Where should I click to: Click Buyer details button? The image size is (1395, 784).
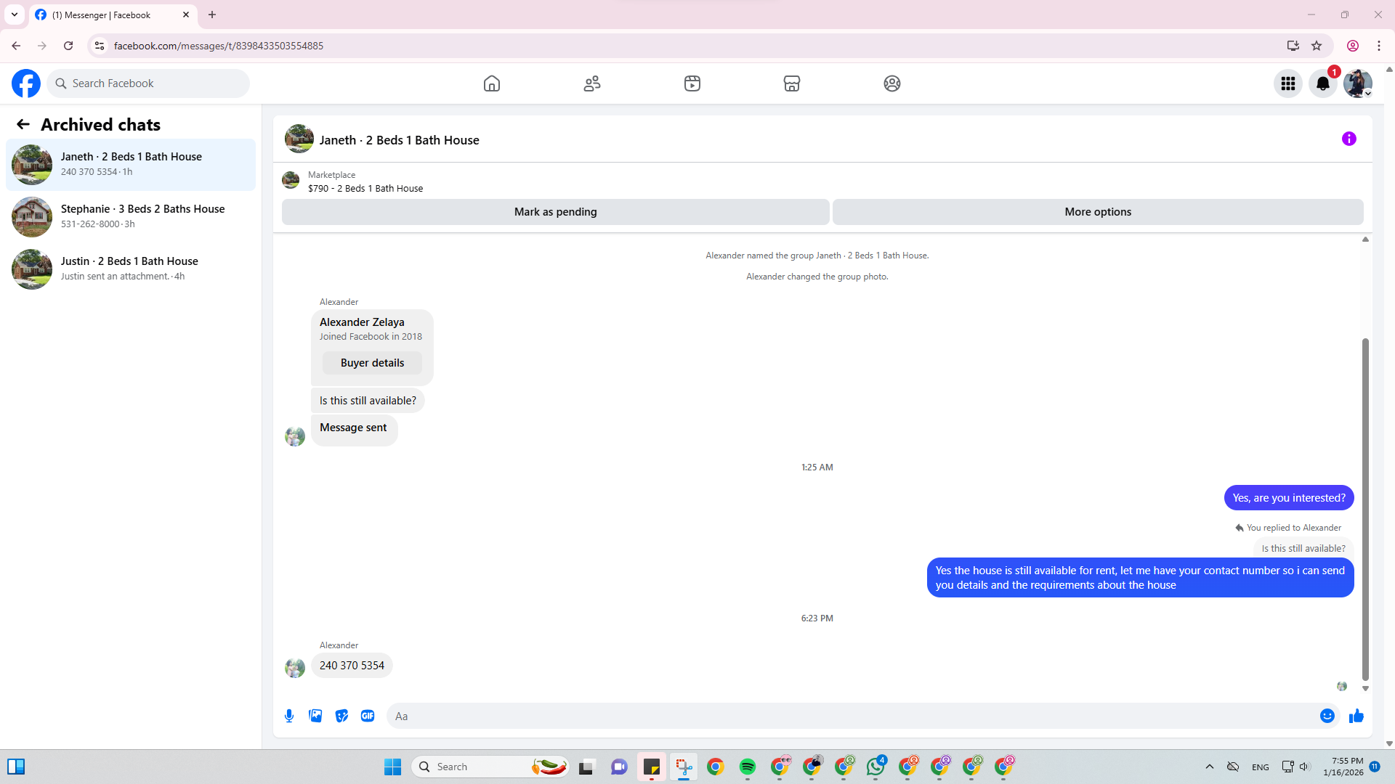[372, 363]
